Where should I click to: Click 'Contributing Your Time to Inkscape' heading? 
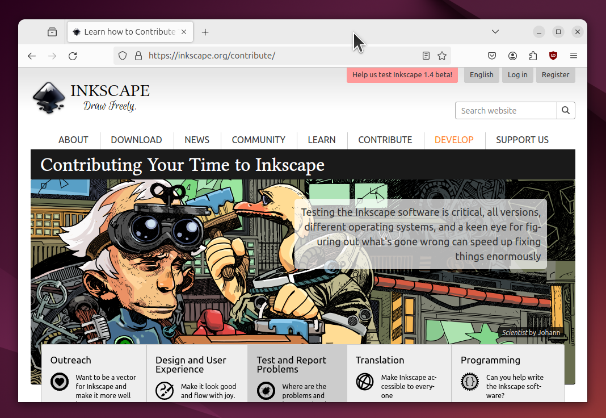pyautogui.click(x=182, y=165)
